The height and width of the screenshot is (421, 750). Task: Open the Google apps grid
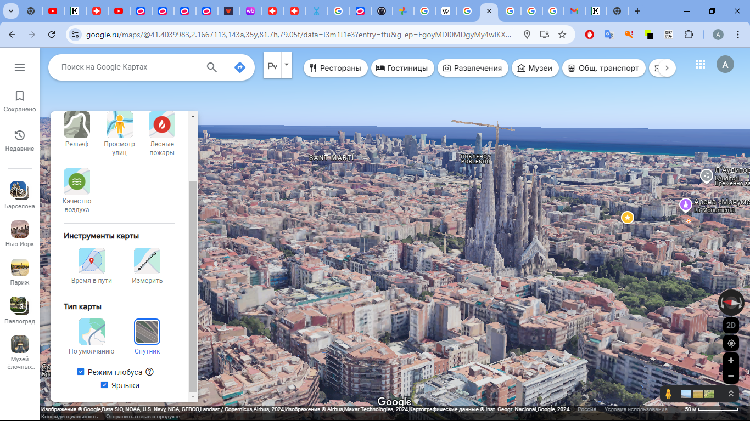coord(700,64)
